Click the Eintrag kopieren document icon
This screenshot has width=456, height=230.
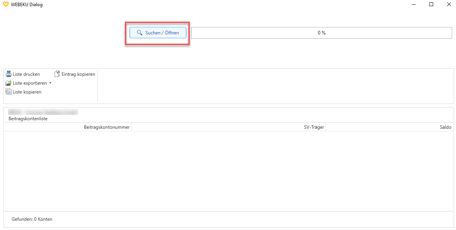57,74
